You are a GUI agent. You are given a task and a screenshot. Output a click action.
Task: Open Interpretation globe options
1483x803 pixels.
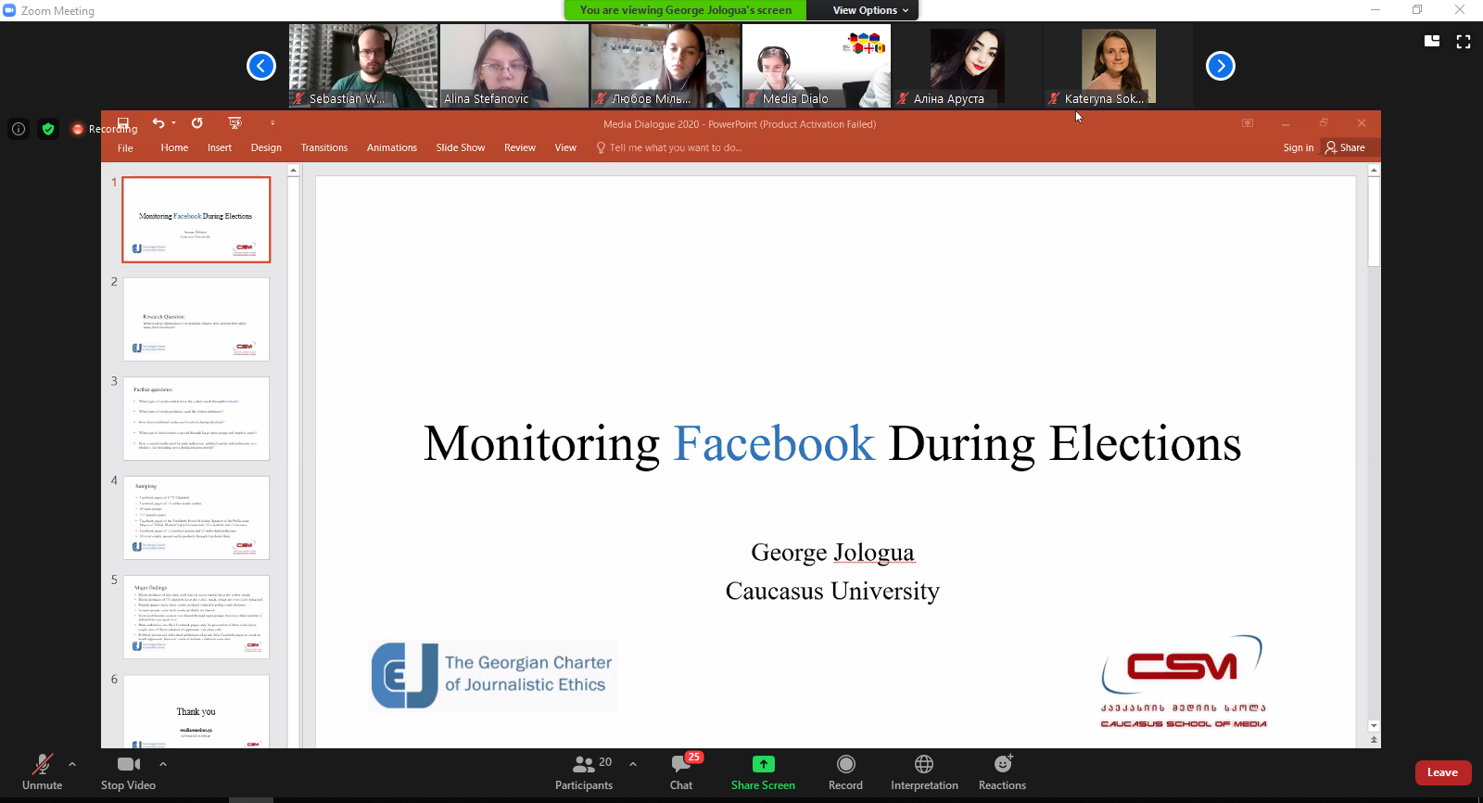[924, 771]
